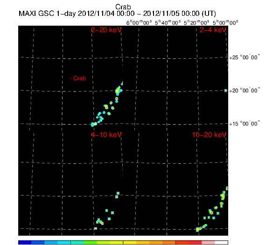The height and width of the screenshot is (245, 266).
Task: Click the 5h20m00s right ascension label
Action: tap(196, 22)
